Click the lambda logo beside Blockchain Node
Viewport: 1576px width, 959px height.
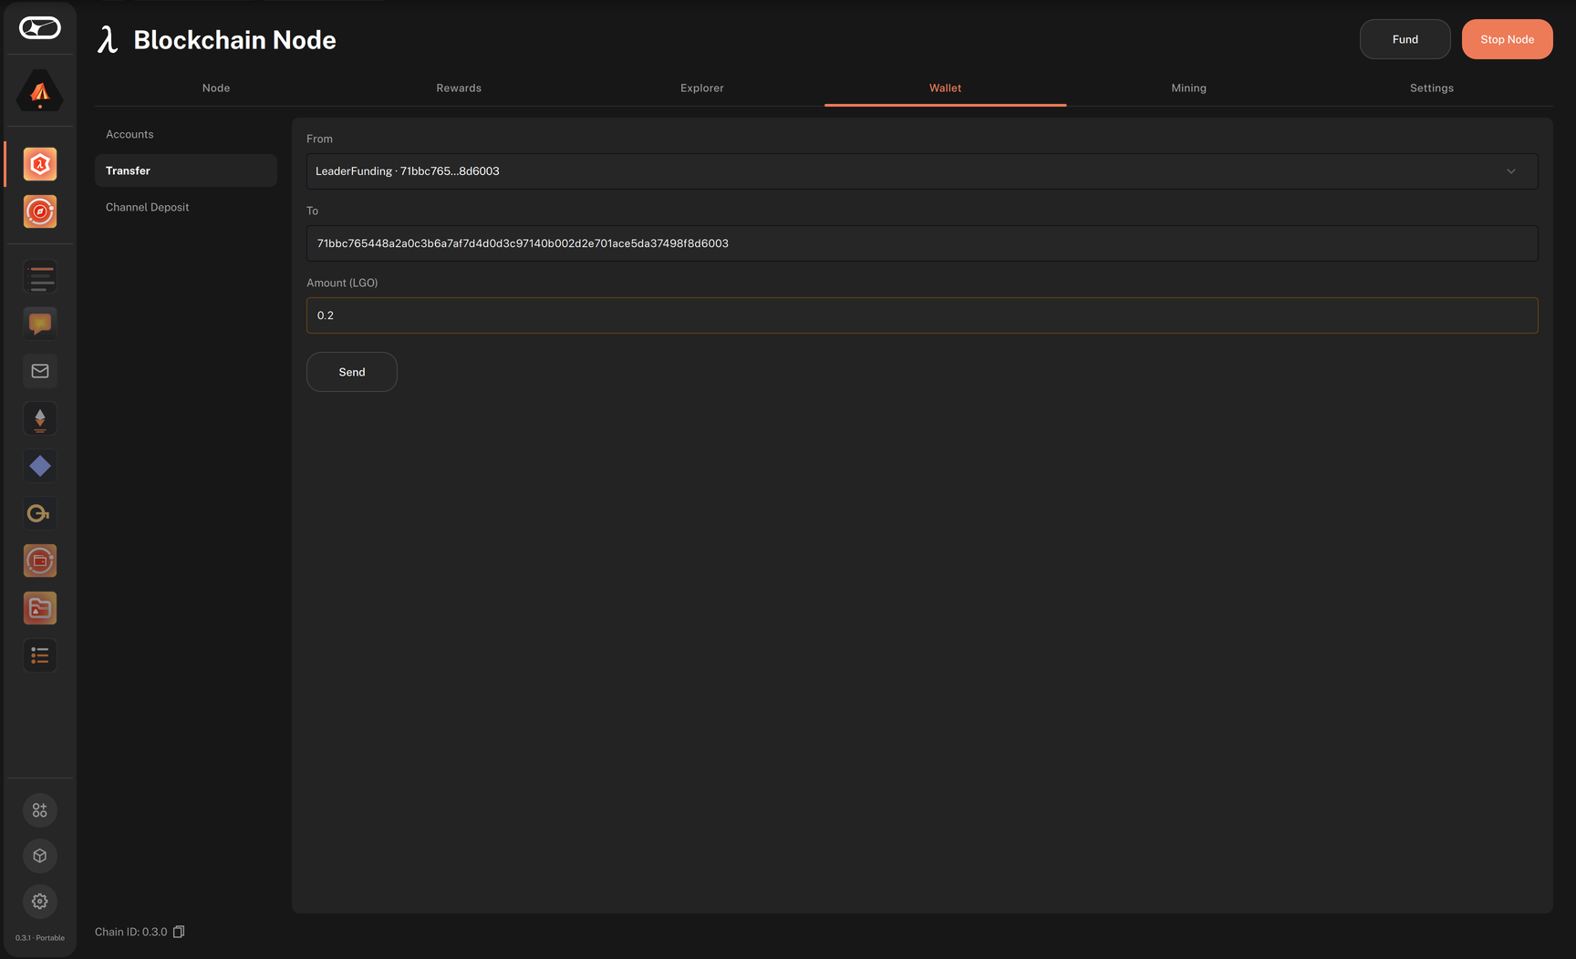109,40
